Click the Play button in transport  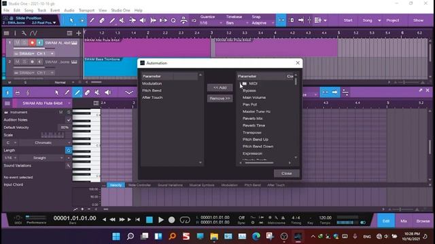click(160, 220)
